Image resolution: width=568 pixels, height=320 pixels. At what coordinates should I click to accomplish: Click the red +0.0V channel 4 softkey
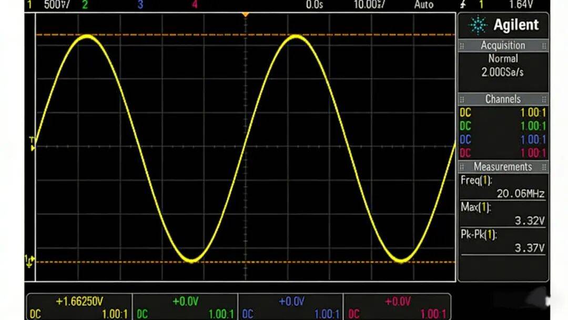coord(397,307)
